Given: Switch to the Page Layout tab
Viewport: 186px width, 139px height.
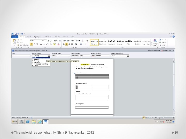Looking at the screenshot, I should click(x=37, y=37).
